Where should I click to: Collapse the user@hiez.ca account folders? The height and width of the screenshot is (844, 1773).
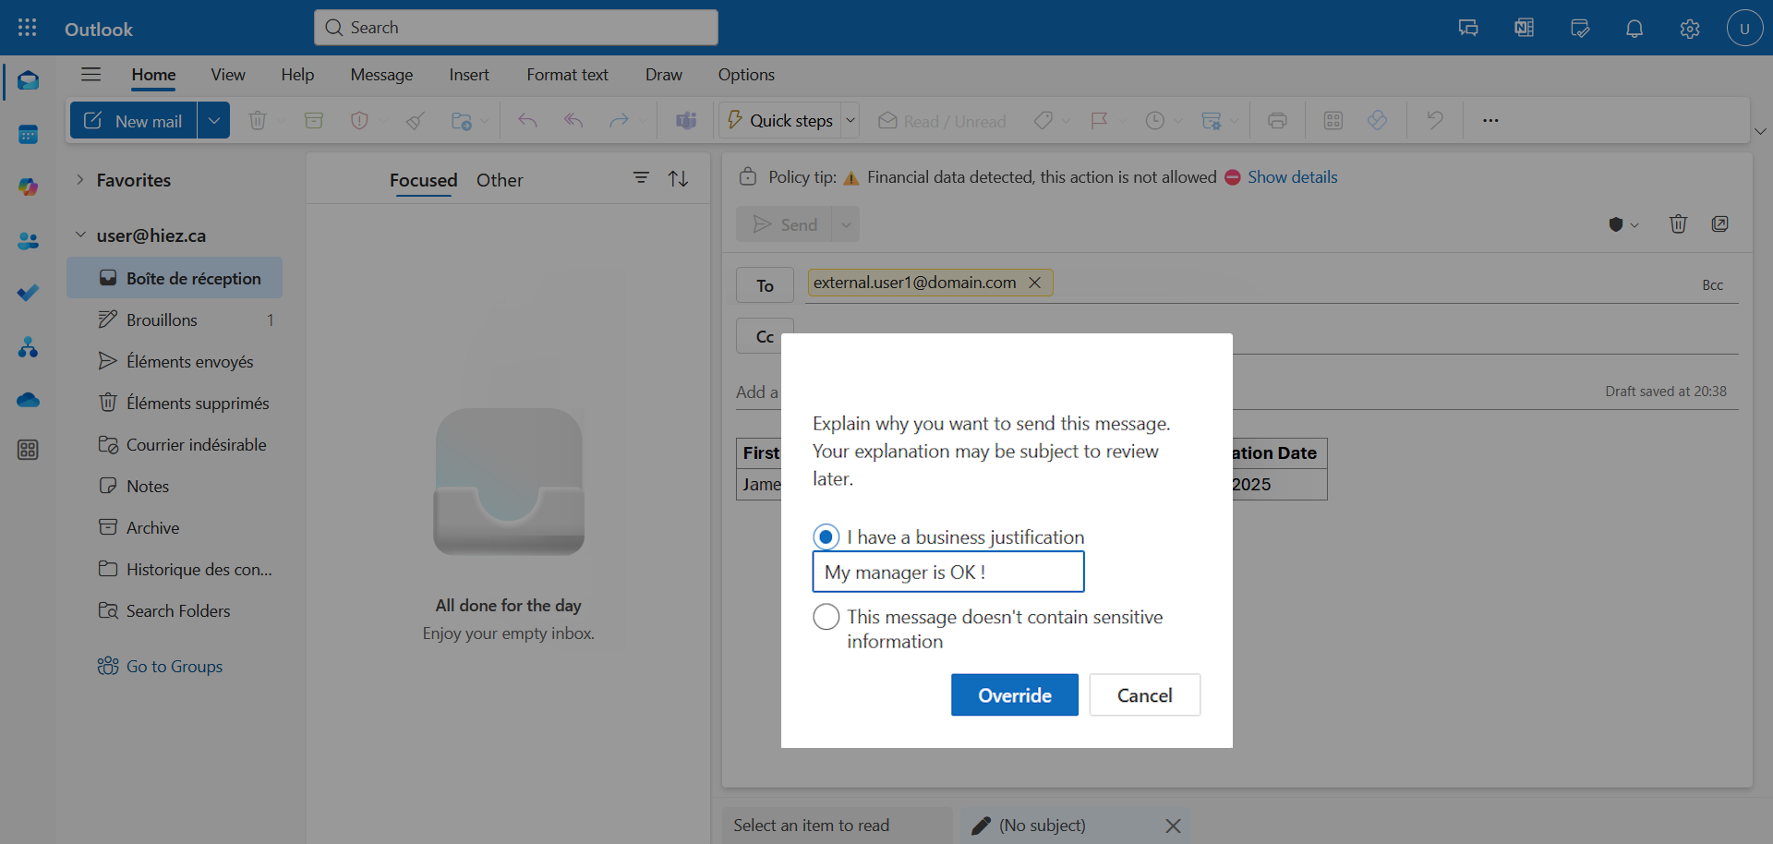80,235
